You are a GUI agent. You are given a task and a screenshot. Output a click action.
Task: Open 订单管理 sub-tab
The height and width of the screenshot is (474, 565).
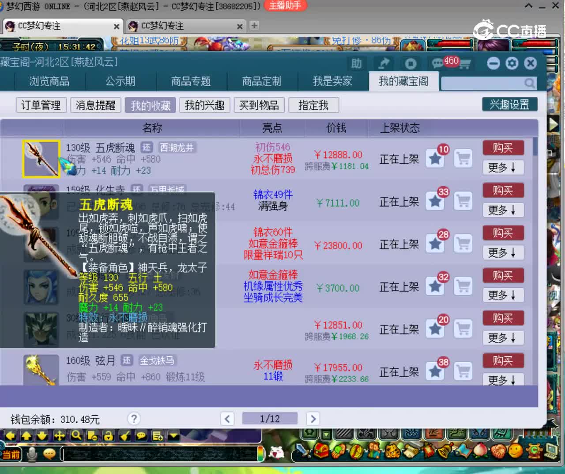coord(41,105)
